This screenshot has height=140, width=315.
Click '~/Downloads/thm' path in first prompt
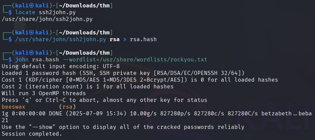tap(84, 6)
